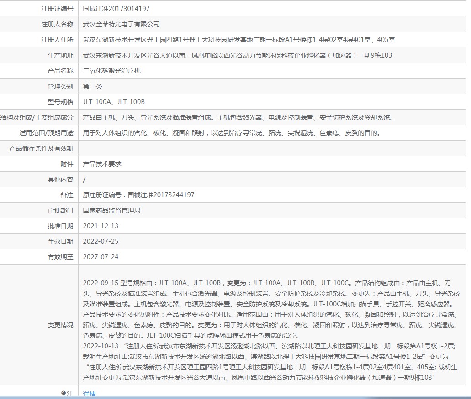Viewport: 471px width, 399px height.
Task: Click the 有效期至 row label
Action: pyautogui.click(x=60, y=257)
